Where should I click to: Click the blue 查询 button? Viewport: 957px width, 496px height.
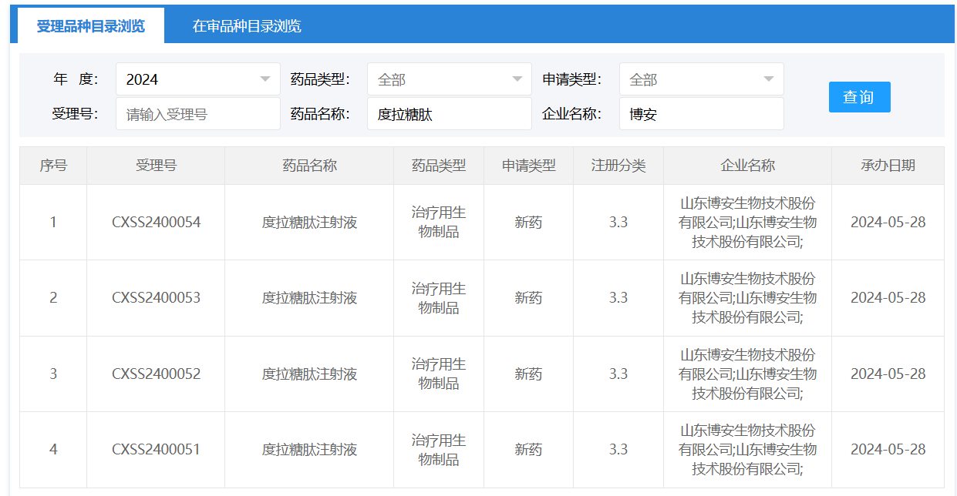tap(859, 97)
